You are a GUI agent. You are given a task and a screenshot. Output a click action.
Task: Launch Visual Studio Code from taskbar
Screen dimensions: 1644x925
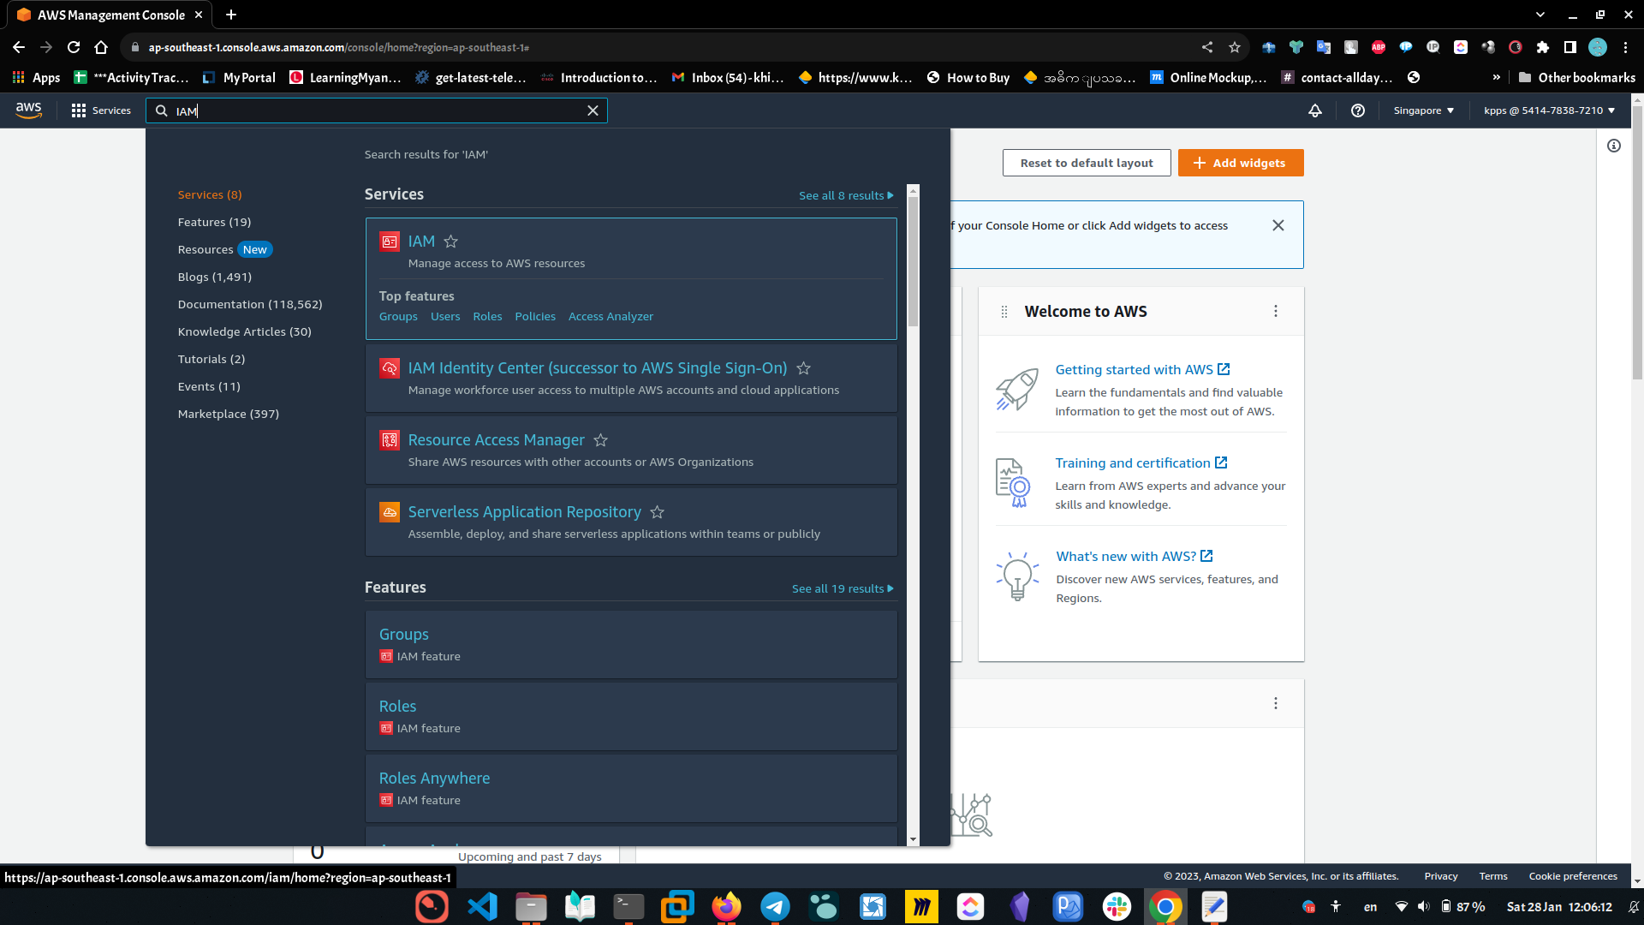pyautogui.click(x=482, y=906)
